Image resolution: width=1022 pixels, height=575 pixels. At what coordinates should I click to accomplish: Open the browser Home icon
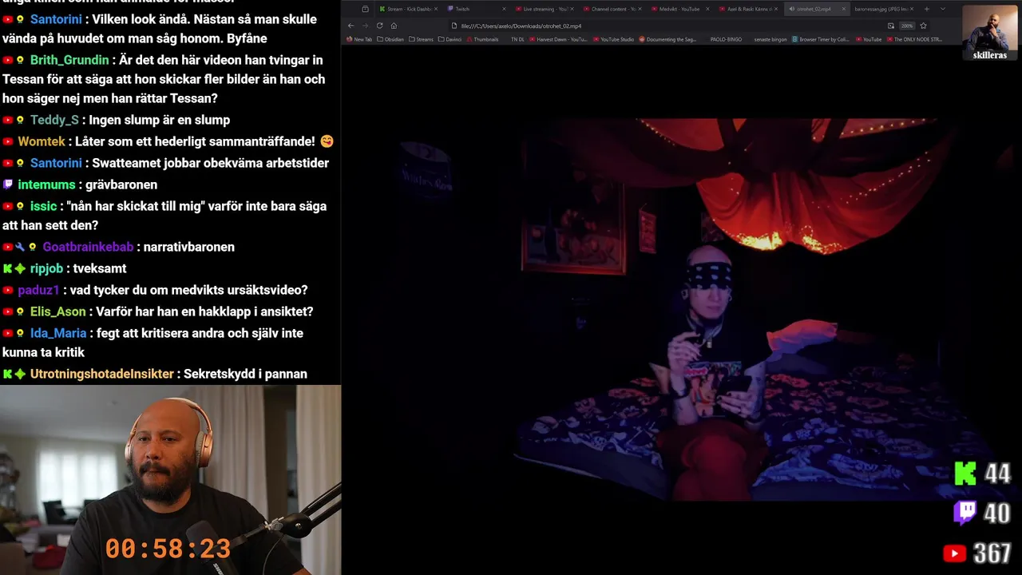coord(394,26)
